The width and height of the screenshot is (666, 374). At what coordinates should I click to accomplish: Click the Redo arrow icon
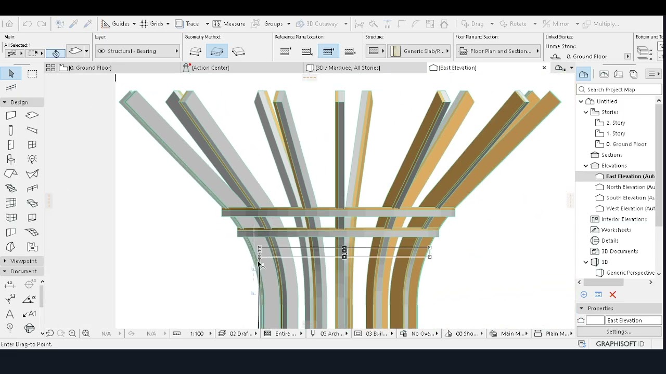(x=42, y=24)
